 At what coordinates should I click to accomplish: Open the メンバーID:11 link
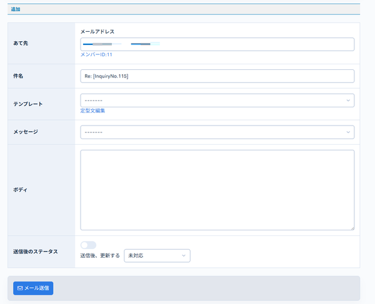pyautogui.click(x=96, y=55)
